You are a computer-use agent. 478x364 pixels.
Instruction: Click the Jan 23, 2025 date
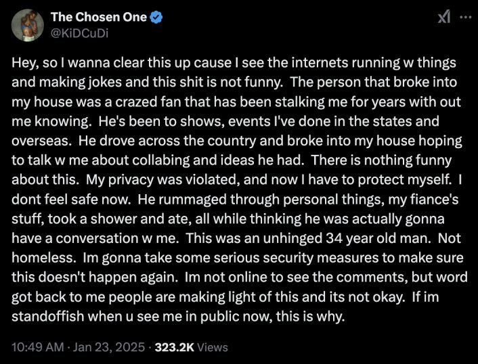[109, 347]
